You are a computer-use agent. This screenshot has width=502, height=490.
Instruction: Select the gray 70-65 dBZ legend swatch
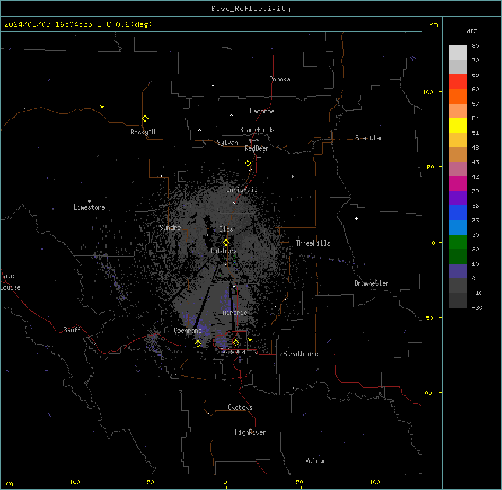[x=458, y=67]
